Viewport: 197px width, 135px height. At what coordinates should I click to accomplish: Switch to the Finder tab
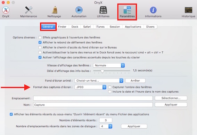pos(62,27)
